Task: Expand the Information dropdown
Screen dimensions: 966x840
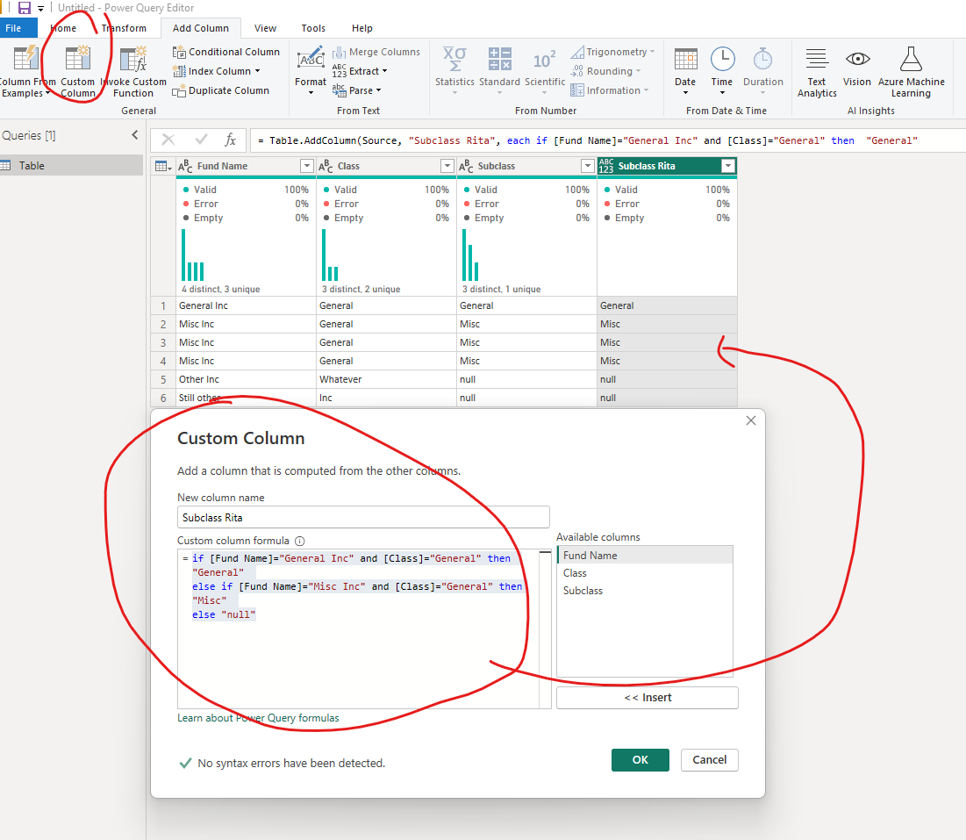Action: (646, 90)
